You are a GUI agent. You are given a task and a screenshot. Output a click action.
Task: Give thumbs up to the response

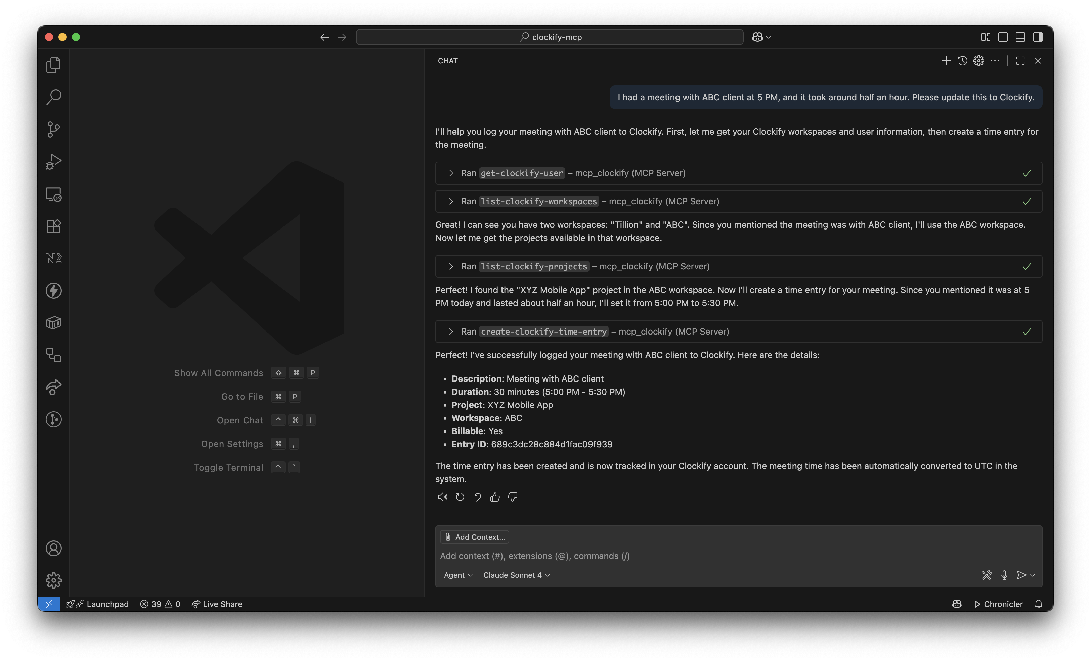(x=495, y=497)
